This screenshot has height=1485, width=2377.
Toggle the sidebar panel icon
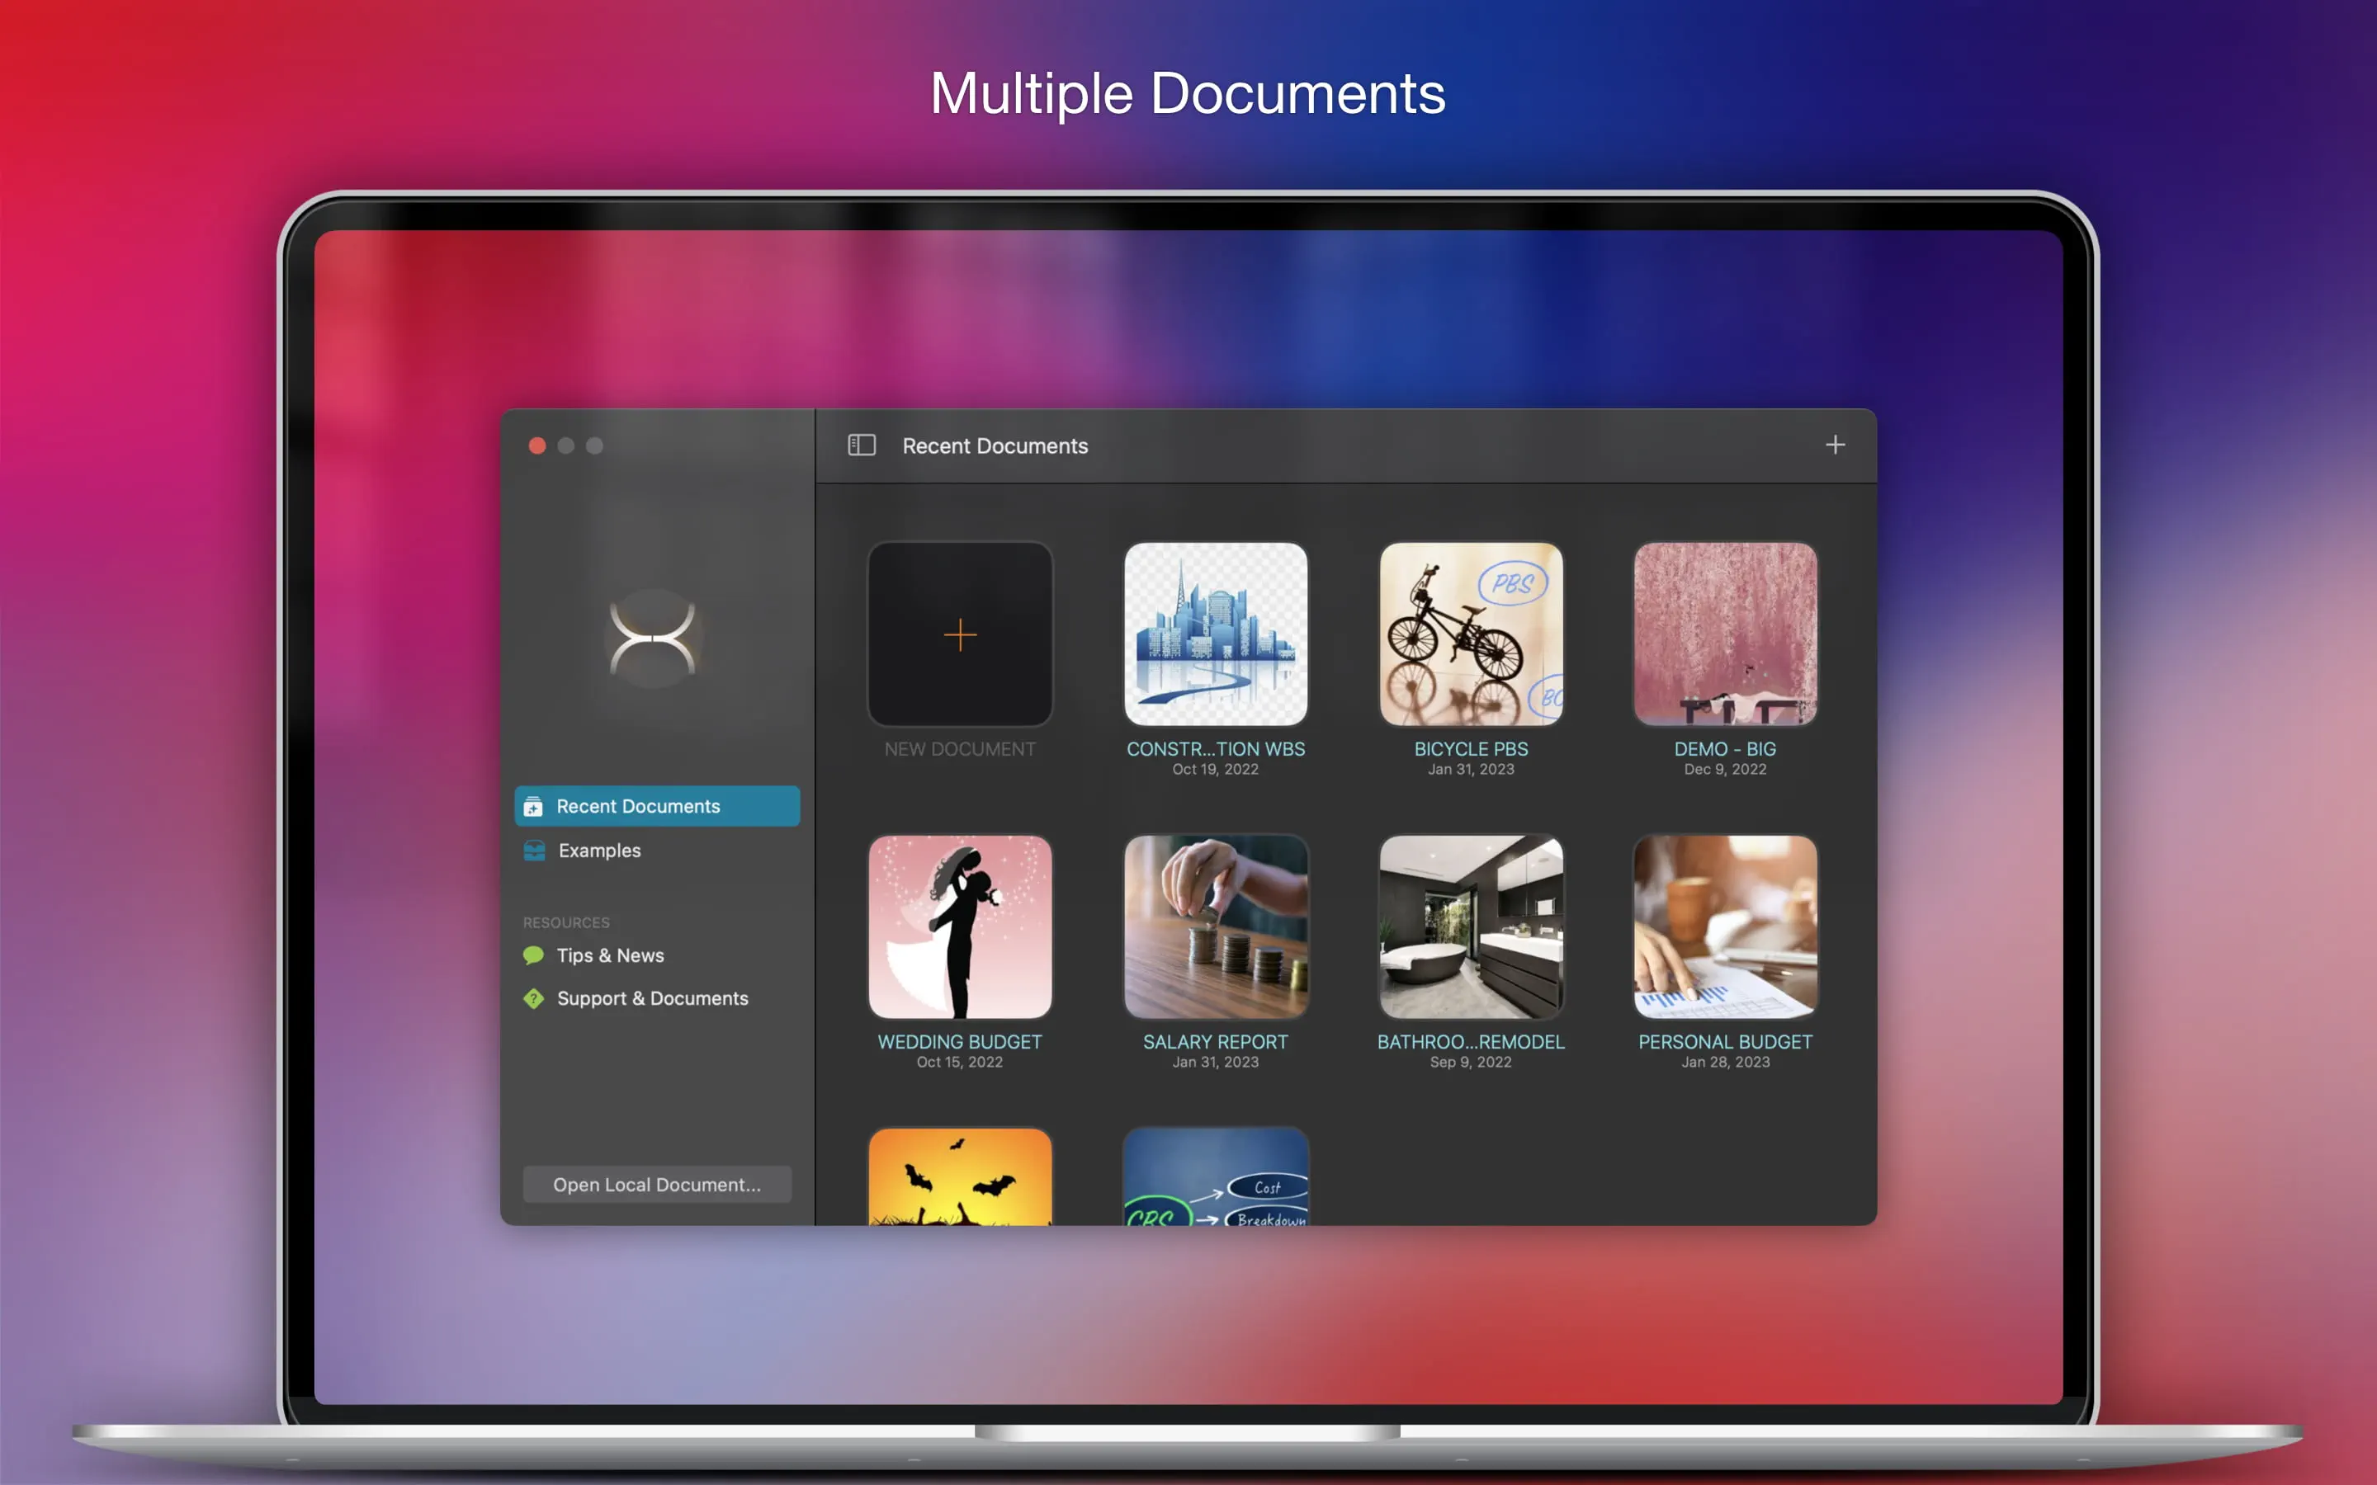click(x=862, y=445)
